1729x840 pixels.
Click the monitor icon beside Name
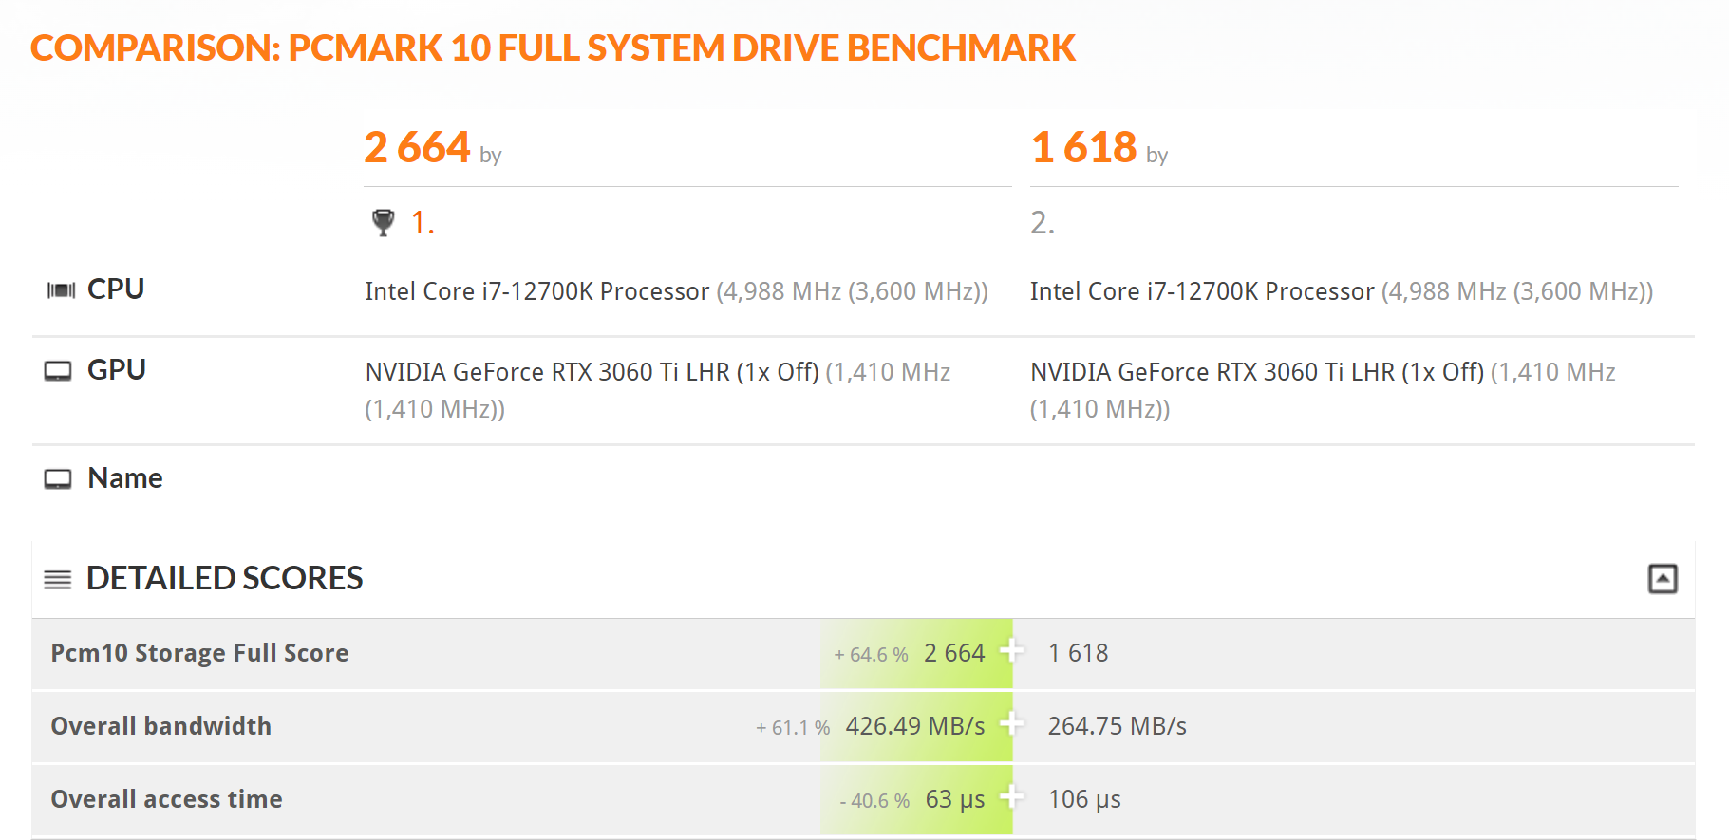(x=58, y=479)
